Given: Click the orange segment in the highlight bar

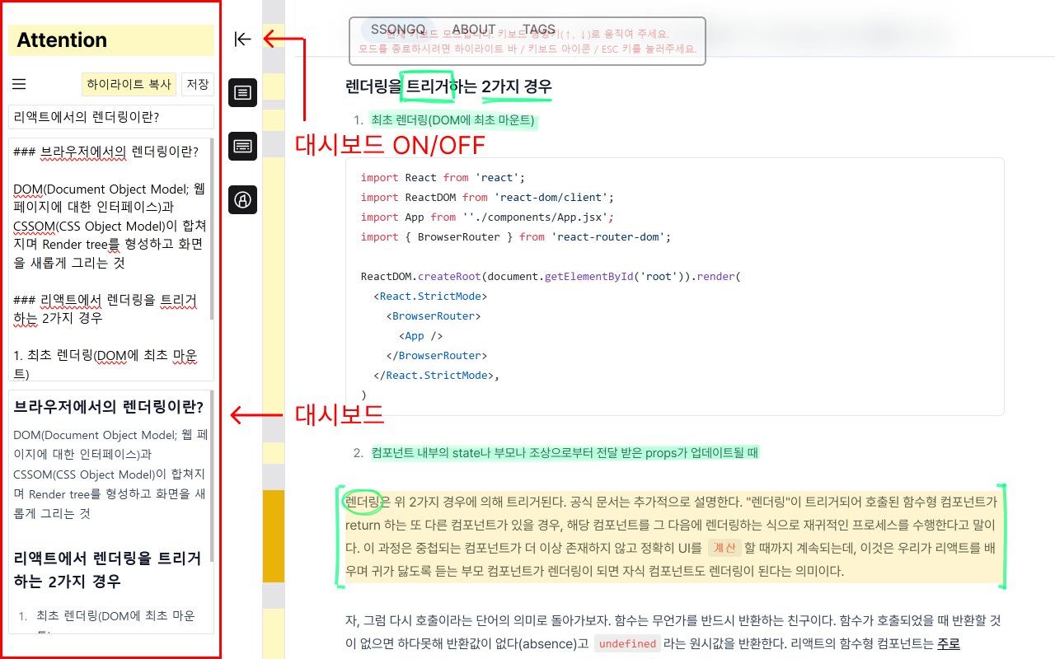Looking at the screenshot, I should tap(274, 536).
